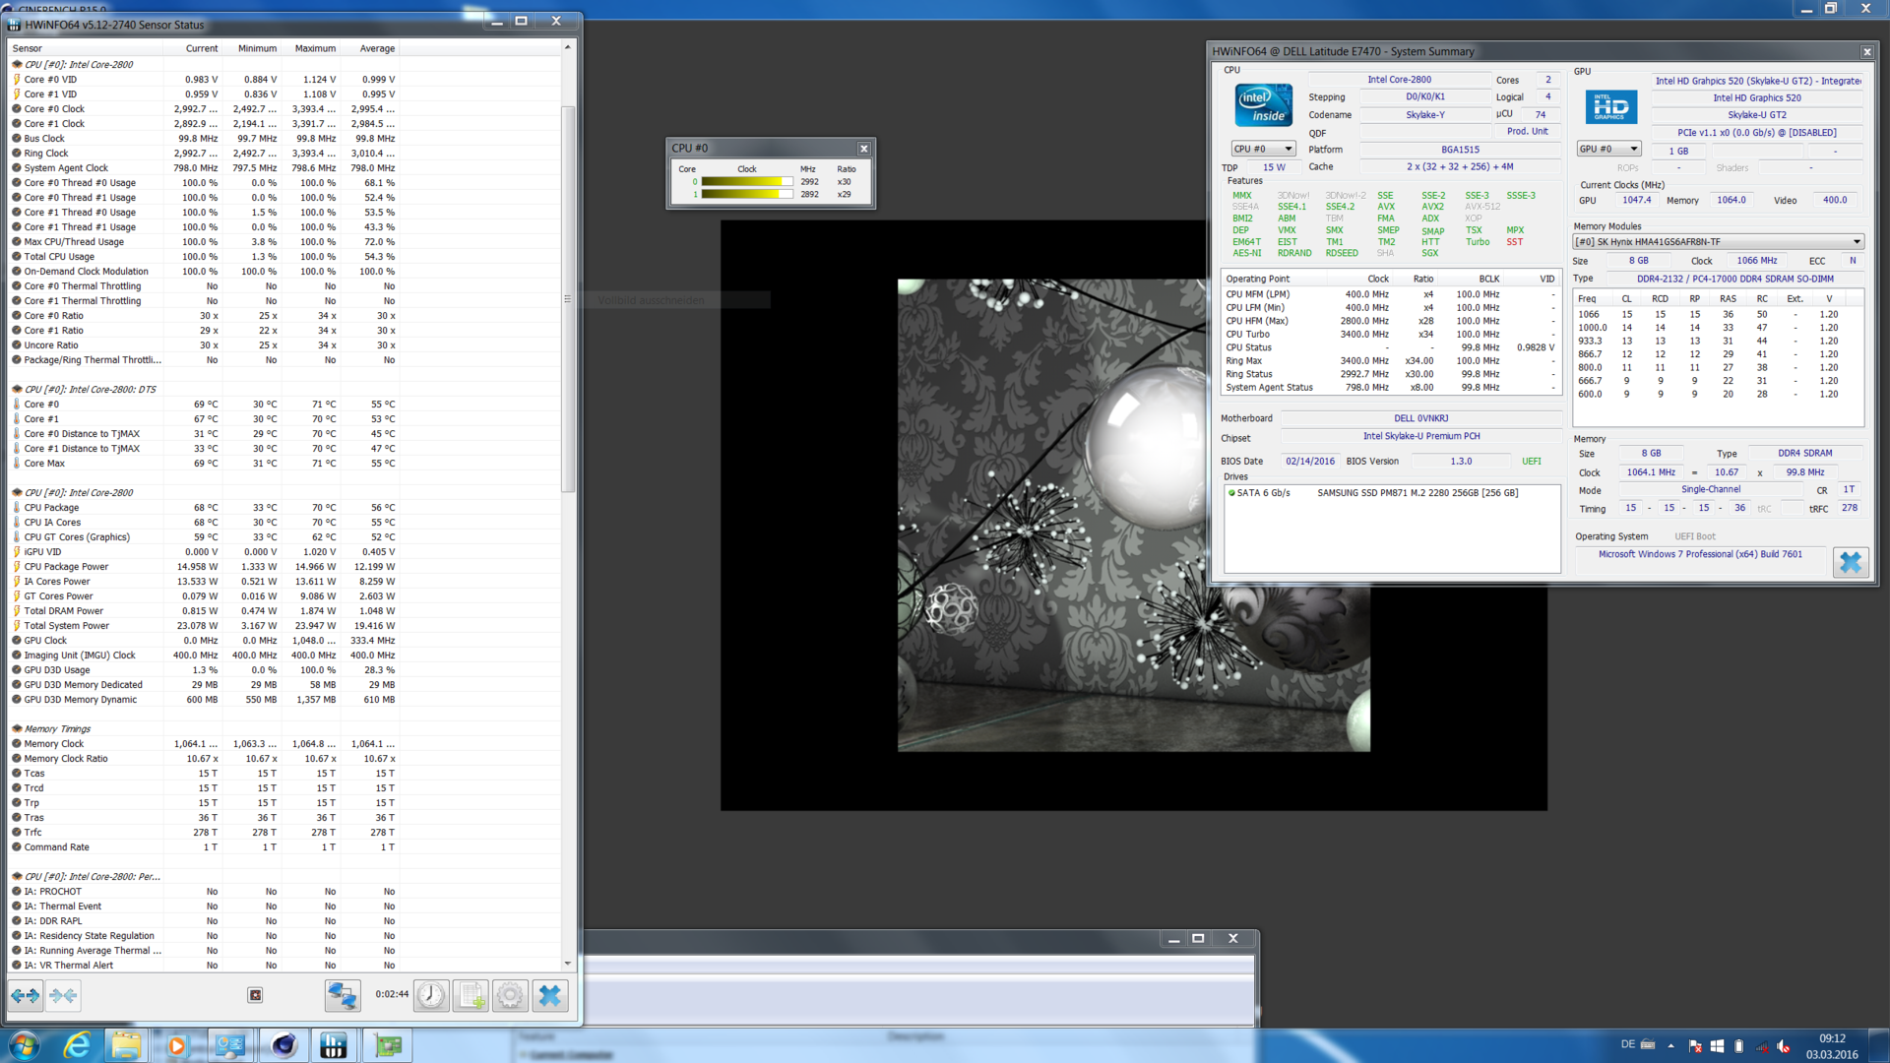The width and height of the screenshot is (1890, 1063).
Task: Click Core 0 clock usage bar
Action: point(746,182)
